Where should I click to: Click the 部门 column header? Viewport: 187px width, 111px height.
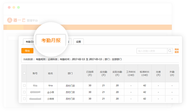70,73
